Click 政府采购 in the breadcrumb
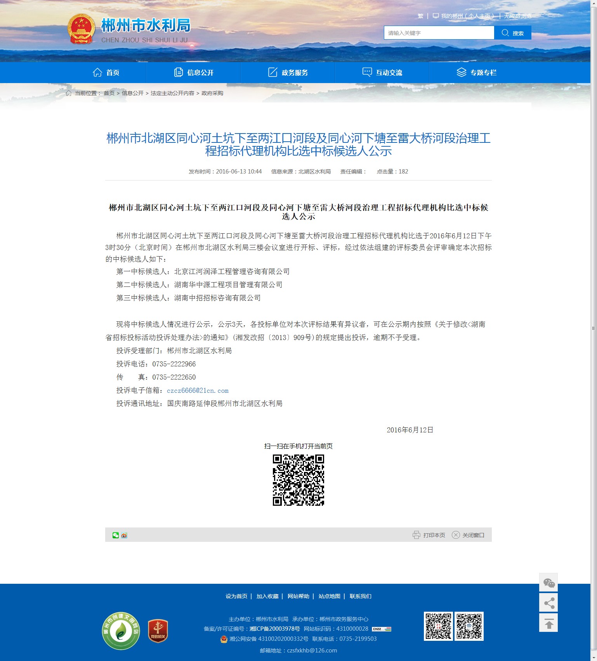Screen dimensions: 597x661 pyautogui.click(x=212, y=93)
